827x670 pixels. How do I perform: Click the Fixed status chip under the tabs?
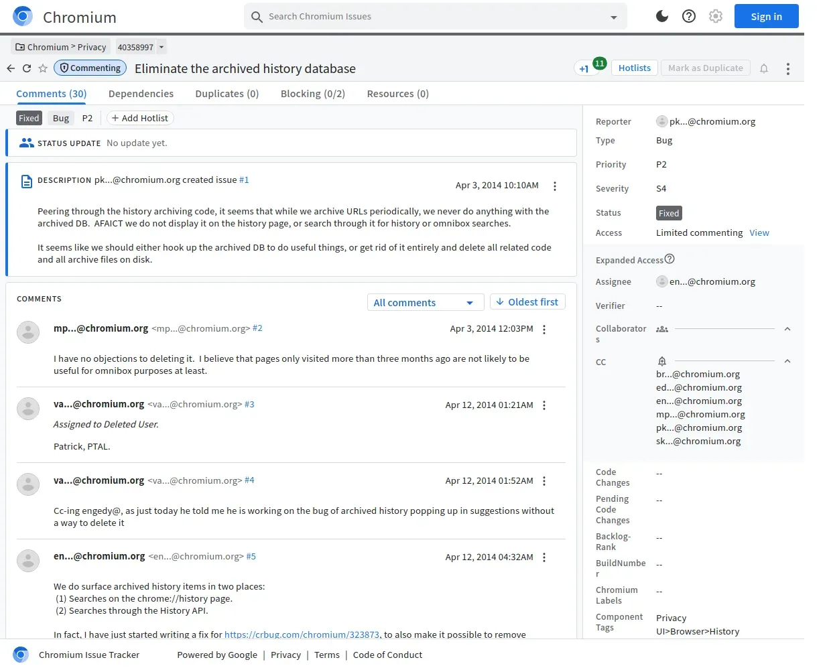coord(29,118)
